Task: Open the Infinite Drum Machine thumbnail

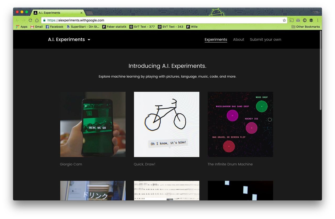Action: click(x=241, y=124)
